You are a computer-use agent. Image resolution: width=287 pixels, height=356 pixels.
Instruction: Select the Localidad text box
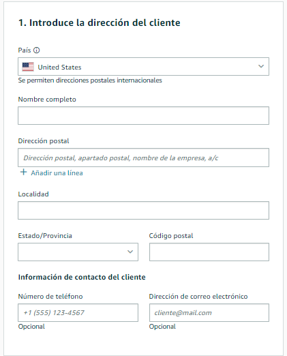[143, 210]
